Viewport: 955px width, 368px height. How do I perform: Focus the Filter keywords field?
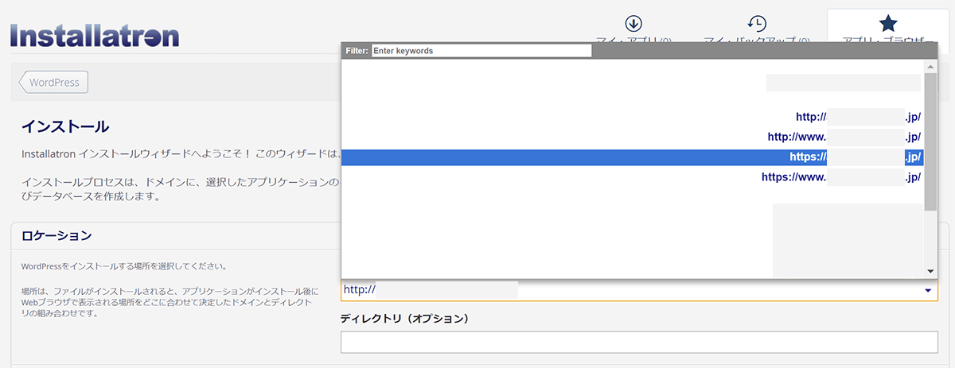481,50
